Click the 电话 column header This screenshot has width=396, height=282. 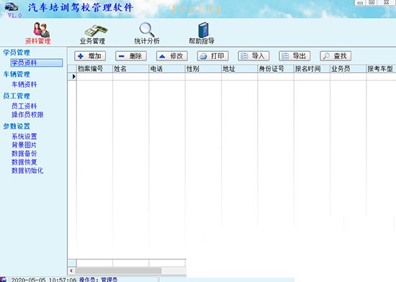click(167, 69)
